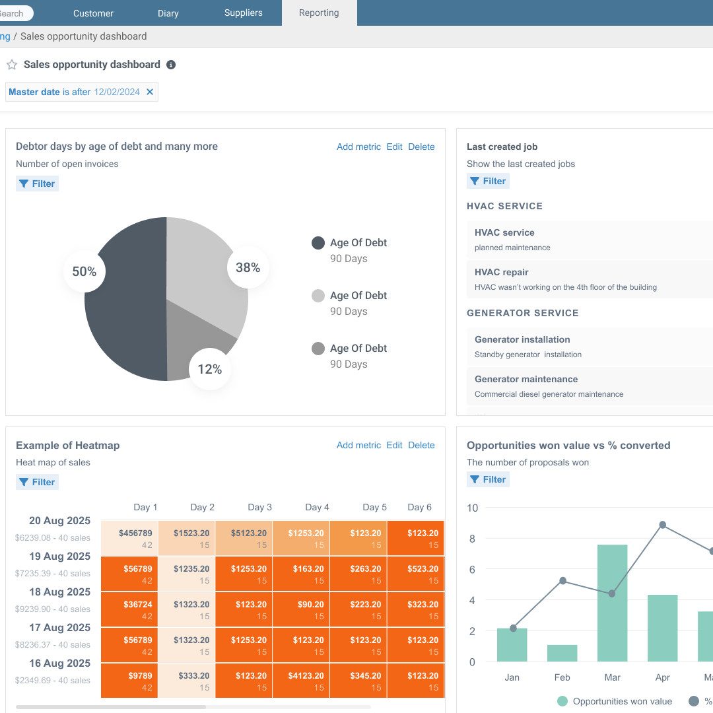This screenshot has height=713, width=713.
Task: Toggle the dark Age Of Debt legend
Action: [x=318, y=243]
